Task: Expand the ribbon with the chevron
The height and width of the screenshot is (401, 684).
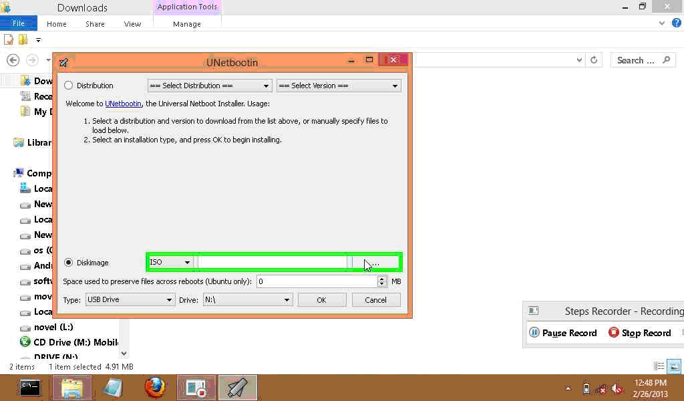Action: tap(662, 23)
